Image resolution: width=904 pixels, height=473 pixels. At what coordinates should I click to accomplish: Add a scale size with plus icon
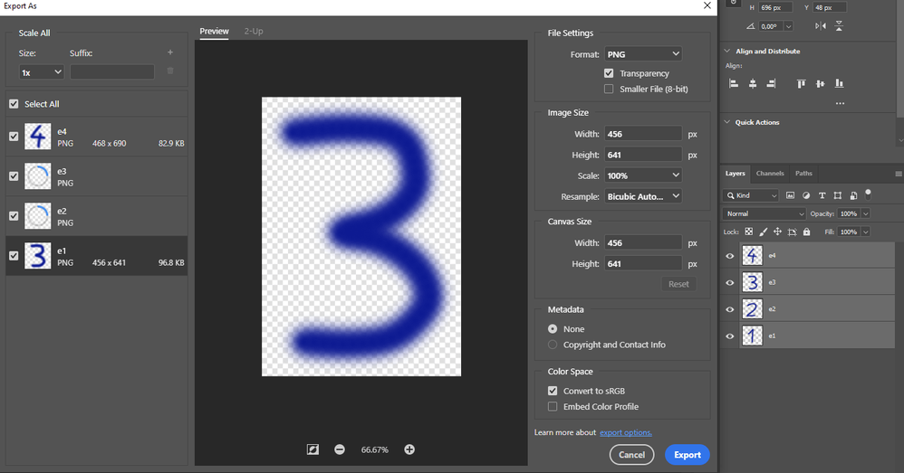(170, 52)
